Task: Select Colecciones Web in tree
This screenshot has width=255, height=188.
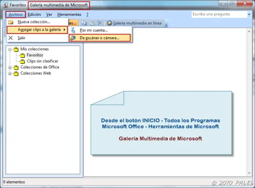Action: point(36,73)
